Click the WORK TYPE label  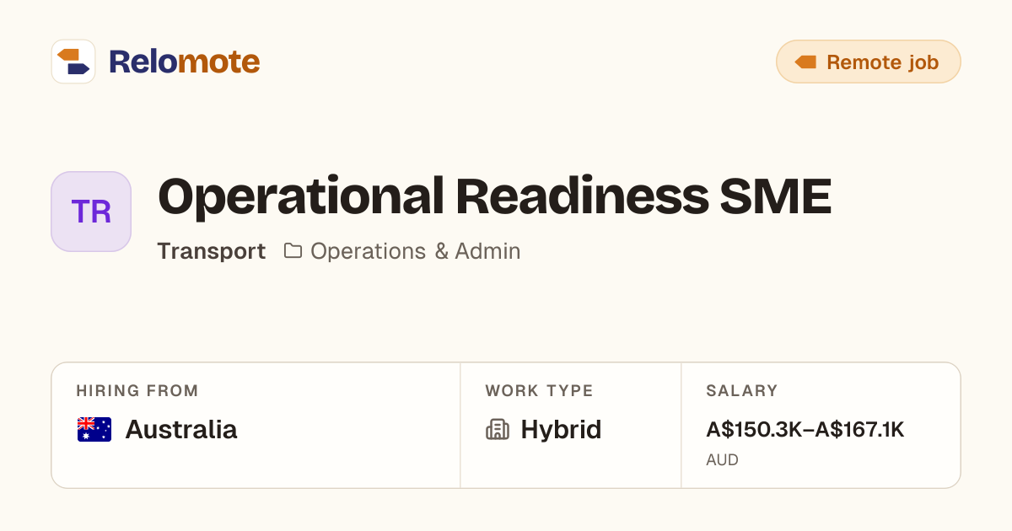point(540,391)
